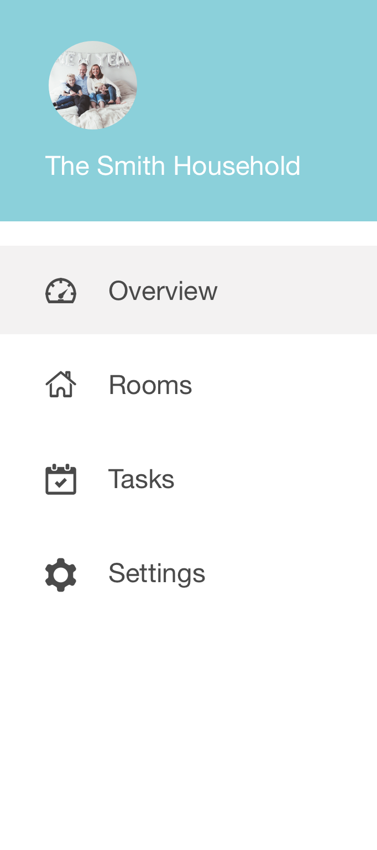Click the word Overview
Viewport: 377px width, 850px height.
[x=163, y=291]
